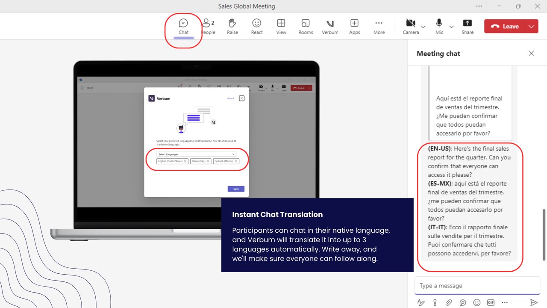The height and width of the screenshot is (308, 547).
Task: Turn the Camera on
Action: pyautogui.click(x=411, y=26)
